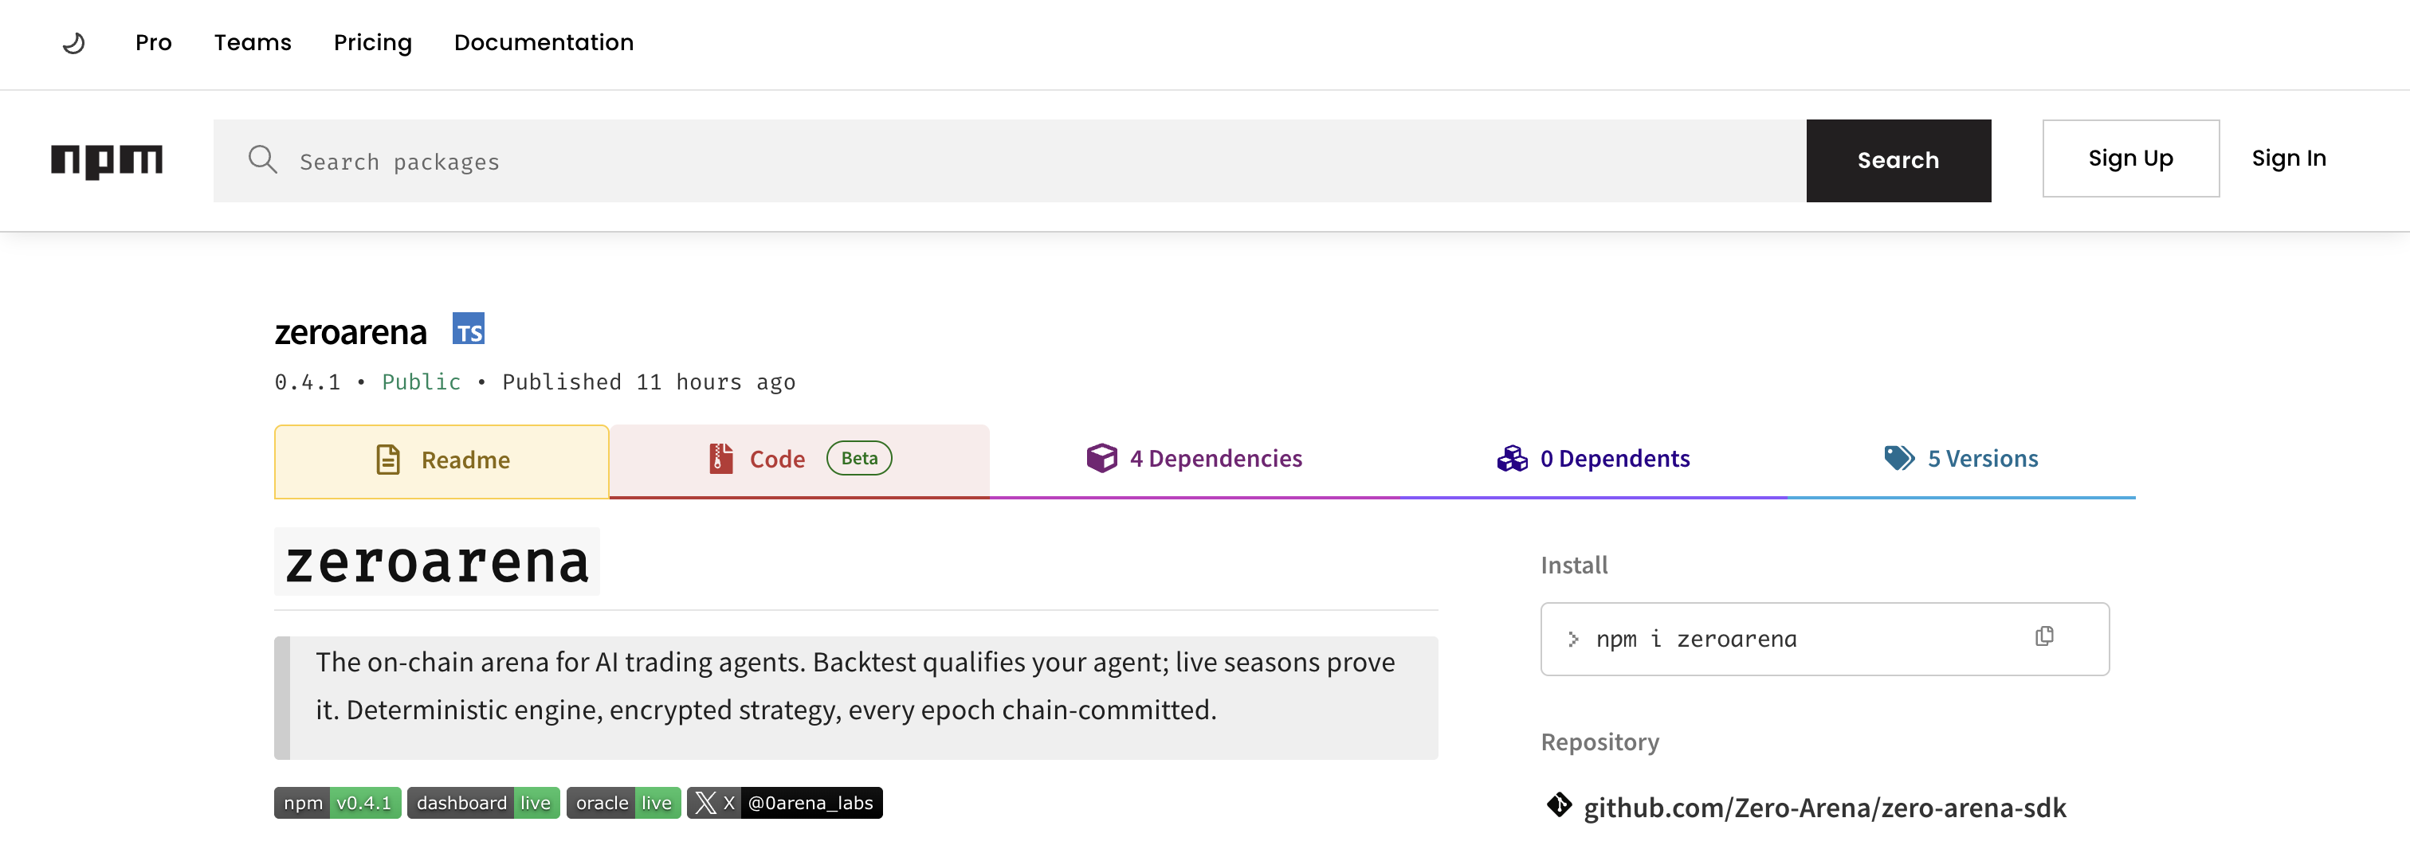Screen dimensions: 2410x857
Task: Click the zeroarena package title
Action: click(x=350, y=332)
